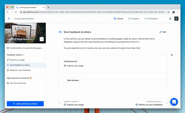
Task: Bookmark this page with the star
Action: tap(168, 12)
